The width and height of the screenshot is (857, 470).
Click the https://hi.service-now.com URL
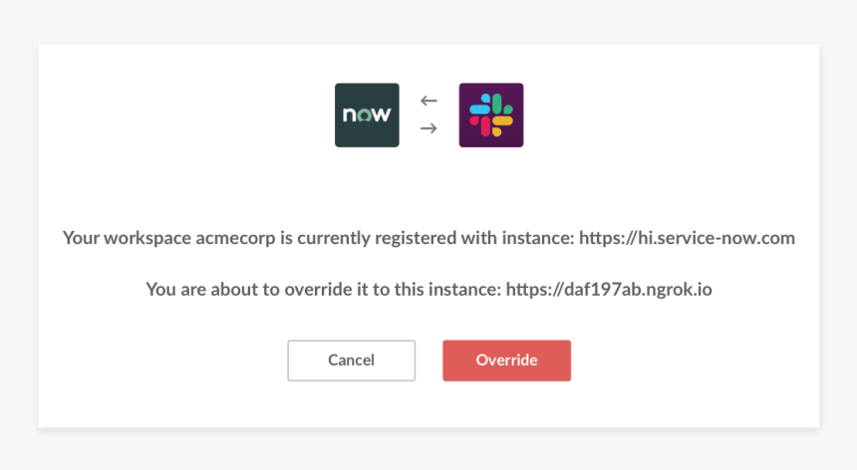(x=687, y=239)
